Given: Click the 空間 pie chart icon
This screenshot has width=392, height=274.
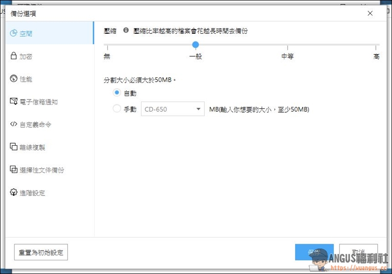Looking at the screenshot, I should [x=14, y=34].
